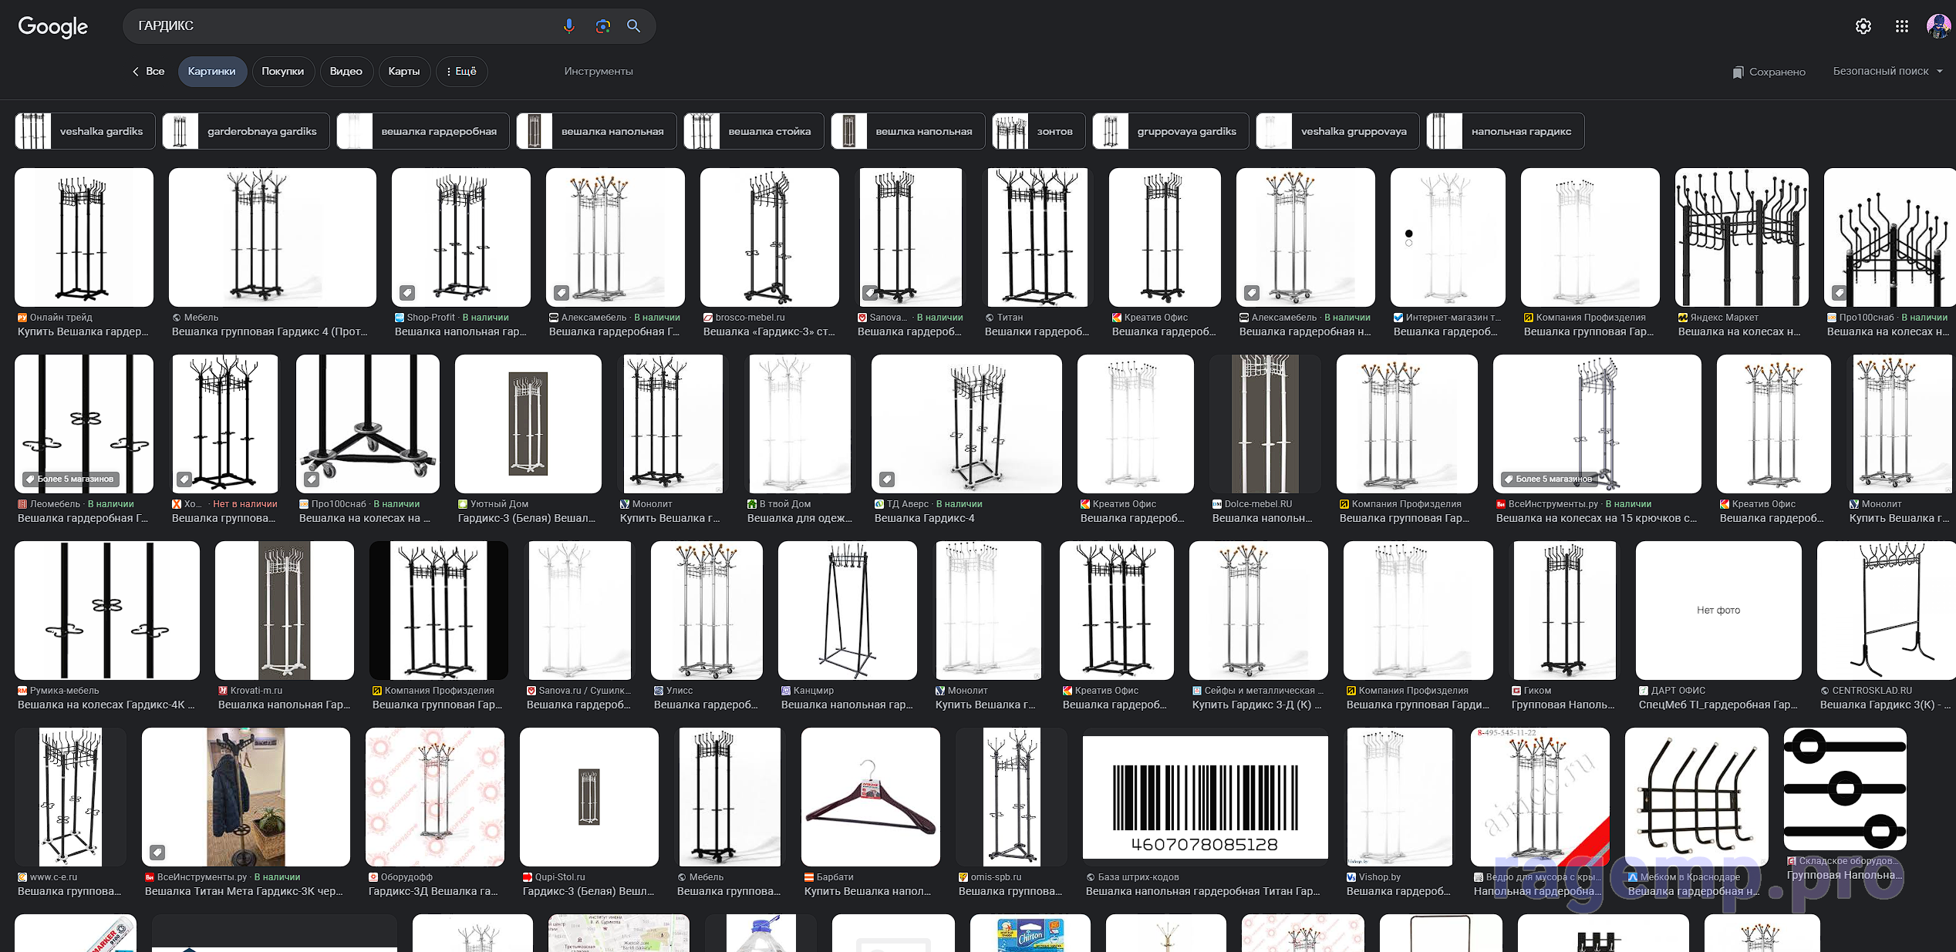Open the settings gear icon
This screenshot has height=952, width=1956.
(x=1863, y=26)
